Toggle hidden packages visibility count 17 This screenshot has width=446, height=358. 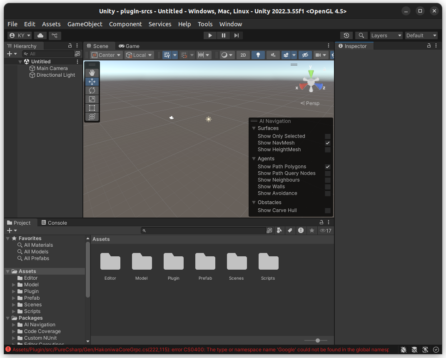pyautogui.click(x=325, y=230)
